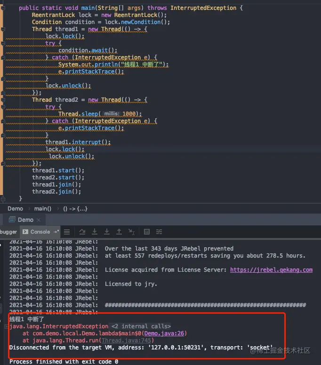Click 'new ReentrantLock();' expression
Screen dimensions: 321x365
(x=134, y=15)
